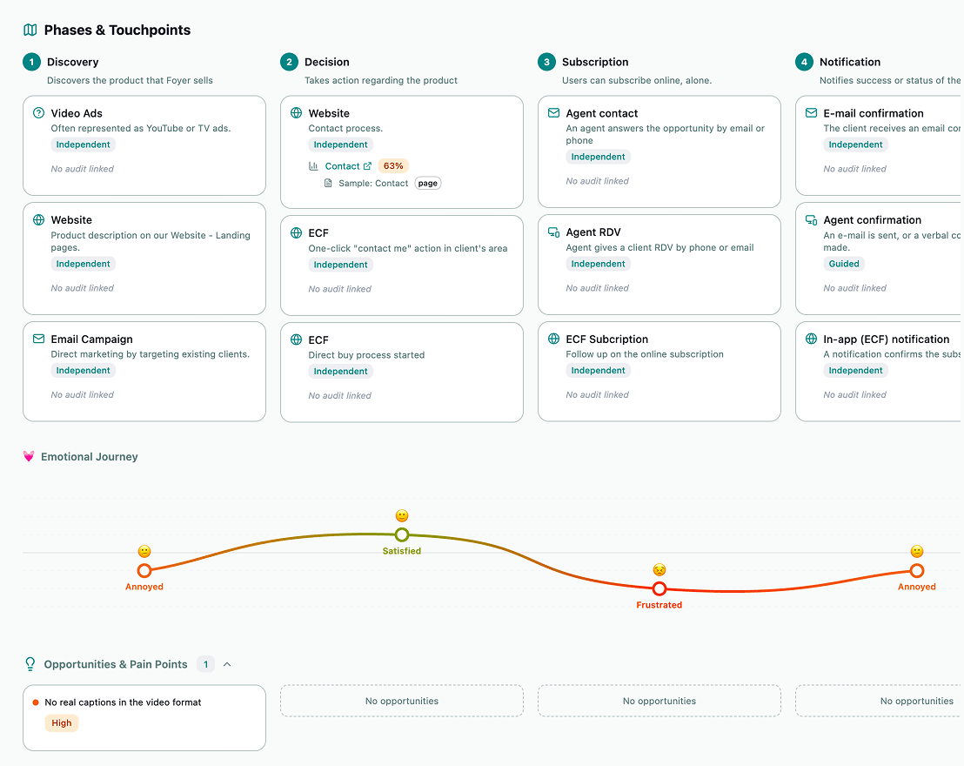Click the satisfied emoji above Decision point
This screenshot has height=766, width=964.
pos(402,515)
